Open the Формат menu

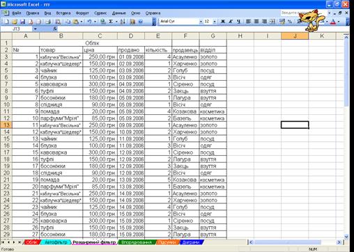point(82,13)
